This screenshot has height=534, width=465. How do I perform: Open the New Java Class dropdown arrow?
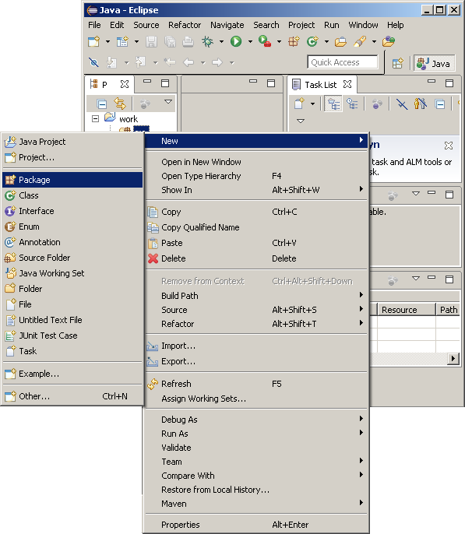pos(326,41)
